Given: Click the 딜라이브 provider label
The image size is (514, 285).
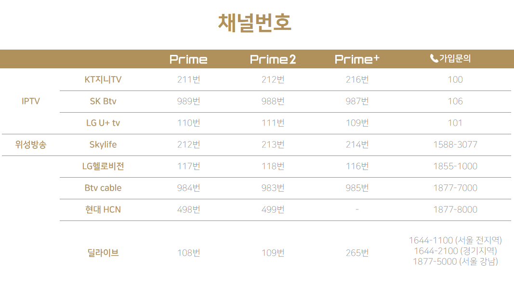Looking at the screenshot, I should point(103,253).
